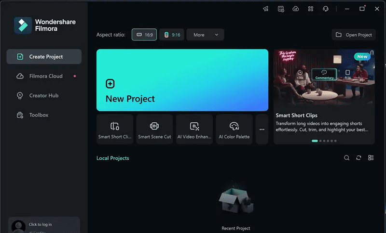Click the Open Project button
This screenshot has width=386, height=233.
(354, 35)
